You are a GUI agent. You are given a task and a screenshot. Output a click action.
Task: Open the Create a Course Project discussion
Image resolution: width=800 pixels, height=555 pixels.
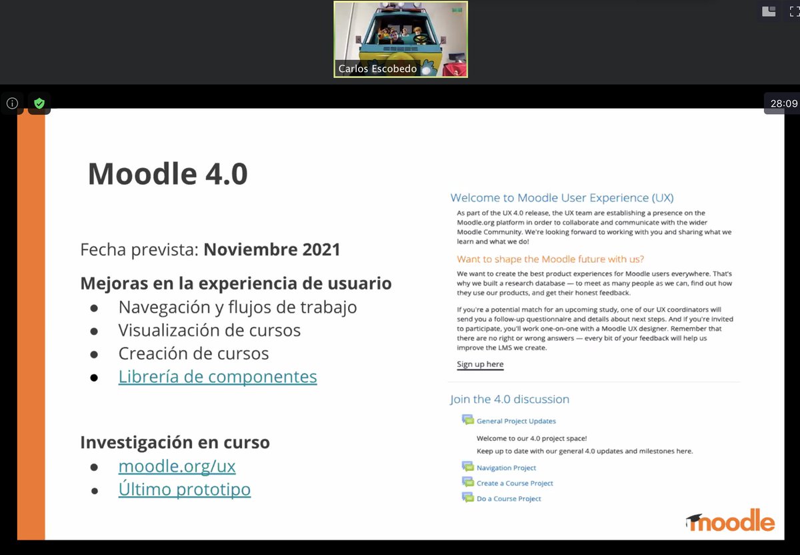[515, 483]
